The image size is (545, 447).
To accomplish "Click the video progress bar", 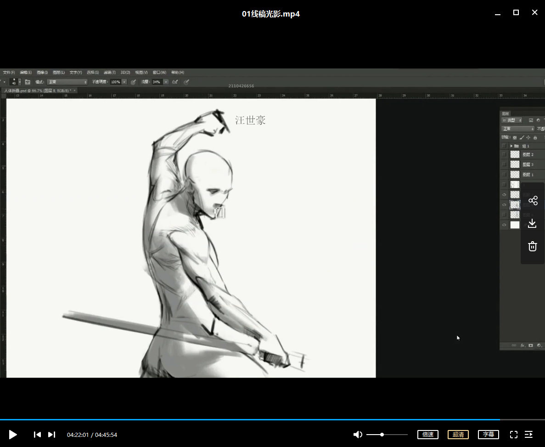I will pyautogui.click(x=272, y=419).
